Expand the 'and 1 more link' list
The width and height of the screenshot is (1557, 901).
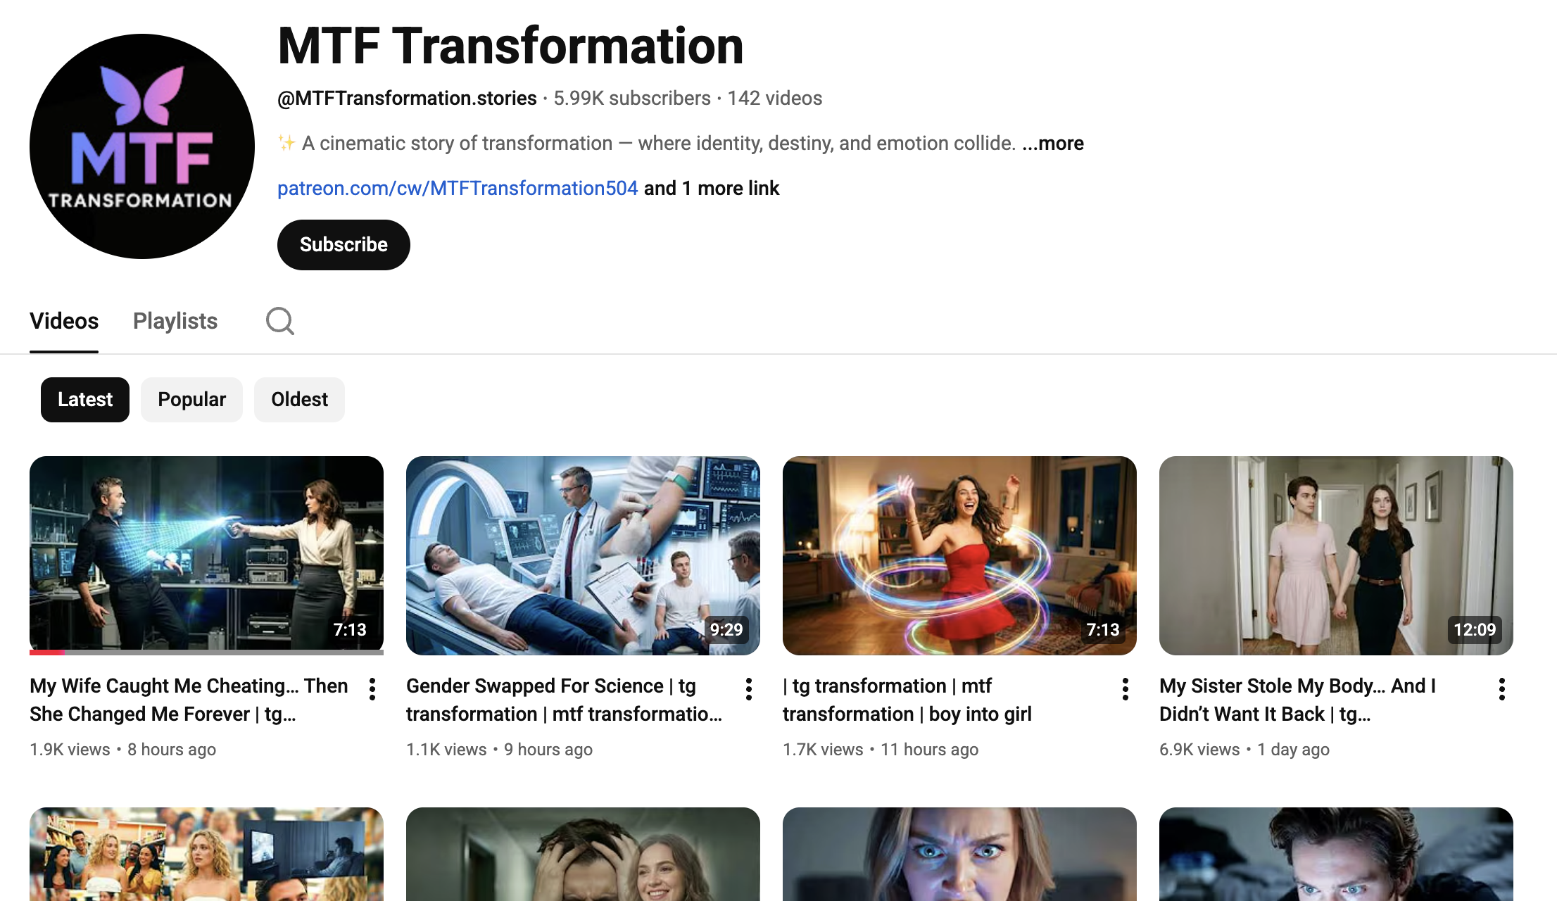point(712,189)
